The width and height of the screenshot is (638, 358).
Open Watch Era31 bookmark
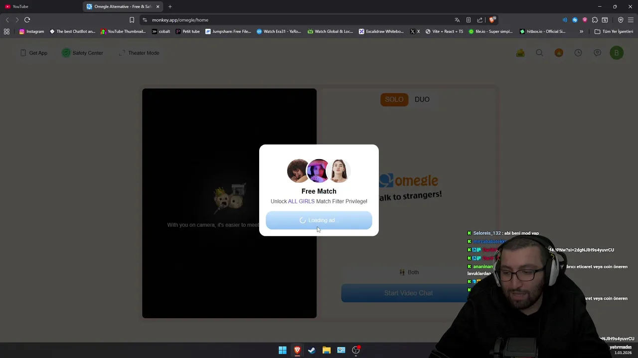point(279,31)
